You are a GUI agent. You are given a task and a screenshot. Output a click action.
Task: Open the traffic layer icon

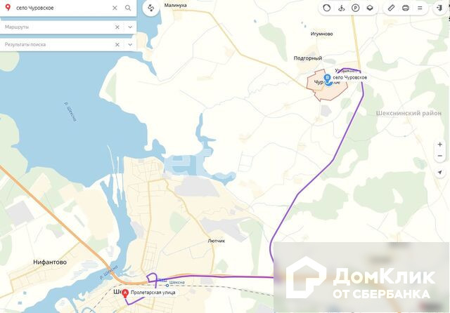pos(326,8)
